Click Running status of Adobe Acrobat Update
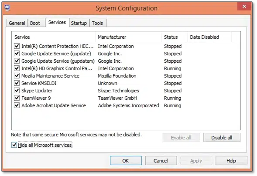The image size is (257, 176). point(173,105)
